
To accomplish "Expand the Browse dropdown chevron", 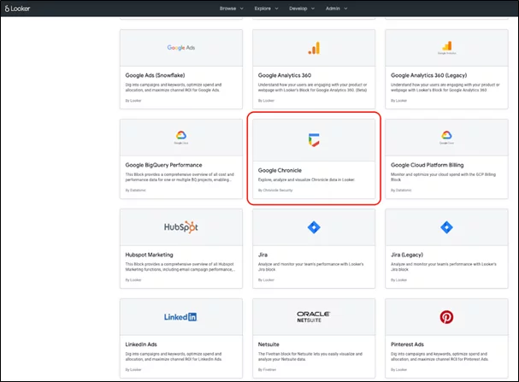I will coord(242,9).
